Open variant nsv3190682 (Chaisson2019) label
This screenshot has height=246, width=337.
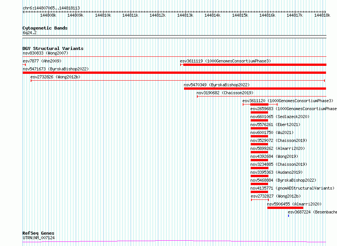click(225, 93)
